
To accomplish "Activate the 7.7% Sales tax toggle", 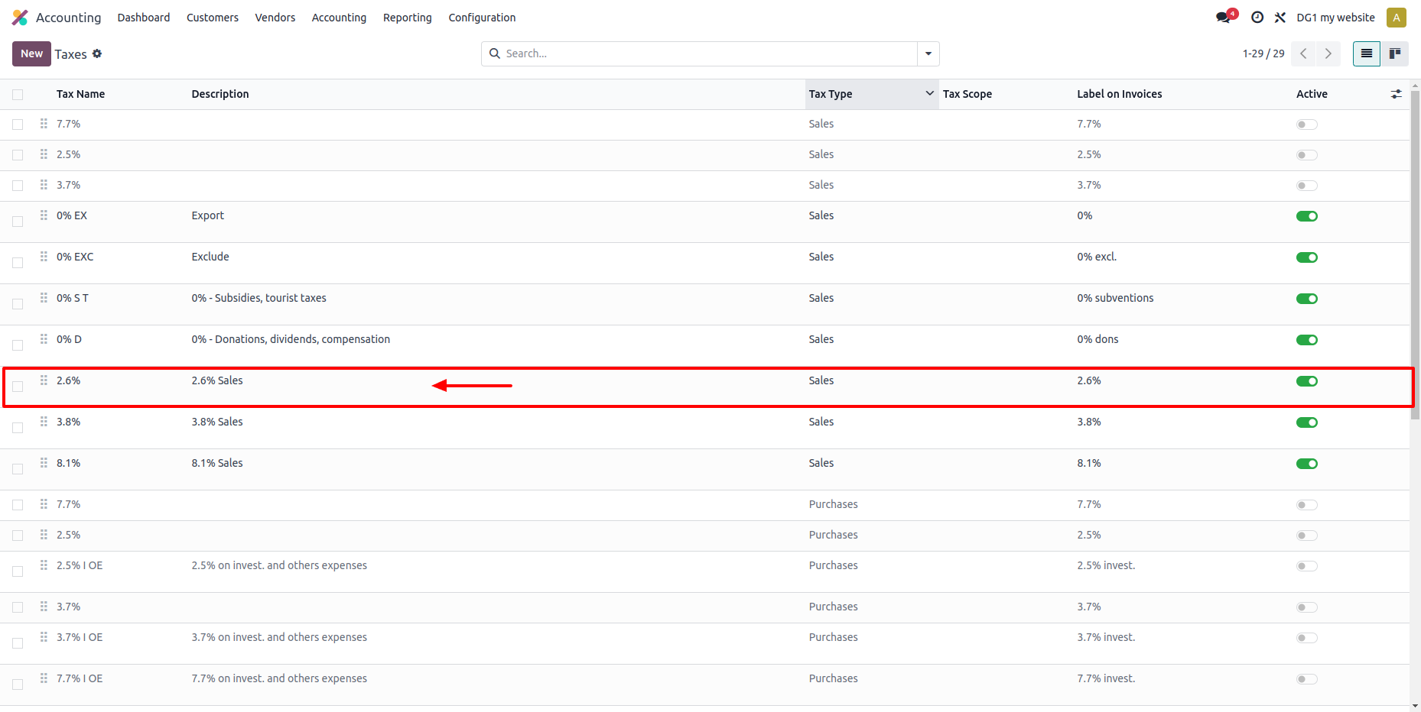I will pos(1306,125).
